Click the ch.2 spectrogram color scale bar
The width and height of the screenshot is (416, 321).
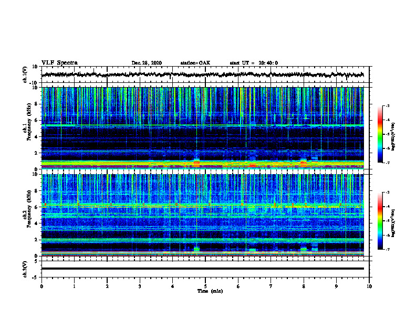pos(380,221)
